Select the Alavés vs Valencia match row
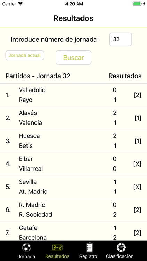 pyautogui.click(x=73, y=118)
